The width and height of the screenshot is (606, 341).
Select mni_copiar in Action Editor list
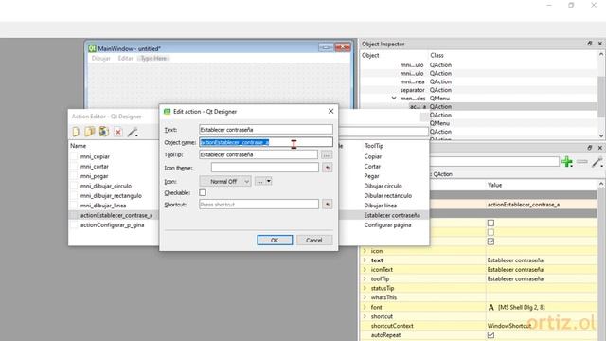[95, 156]
